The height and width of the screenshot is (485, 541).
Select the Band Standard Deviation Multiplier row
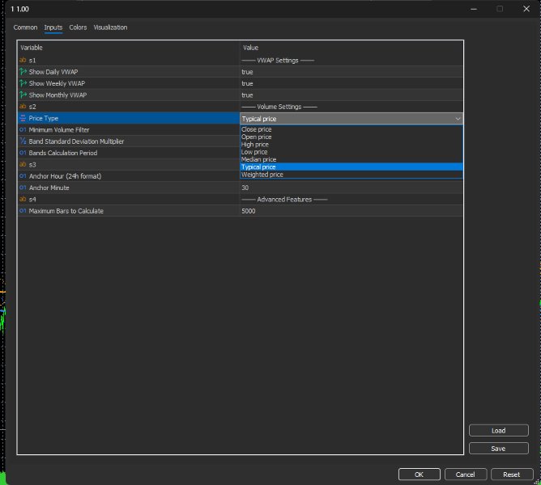click(128, 141)
